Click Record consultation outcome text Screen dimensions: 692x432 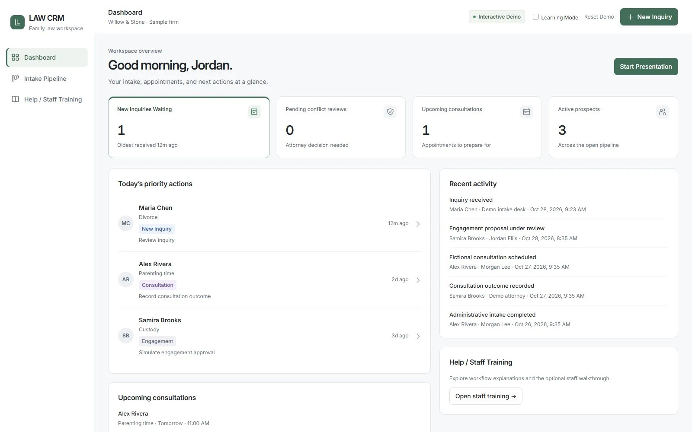(x=175, y=296)
